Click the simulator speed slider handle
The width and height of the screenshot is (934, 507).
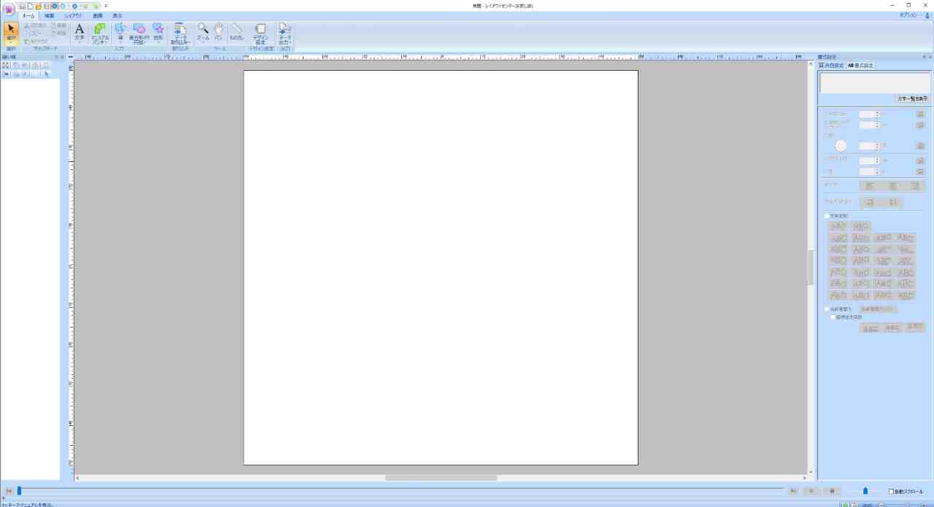[x=865, y=491]
